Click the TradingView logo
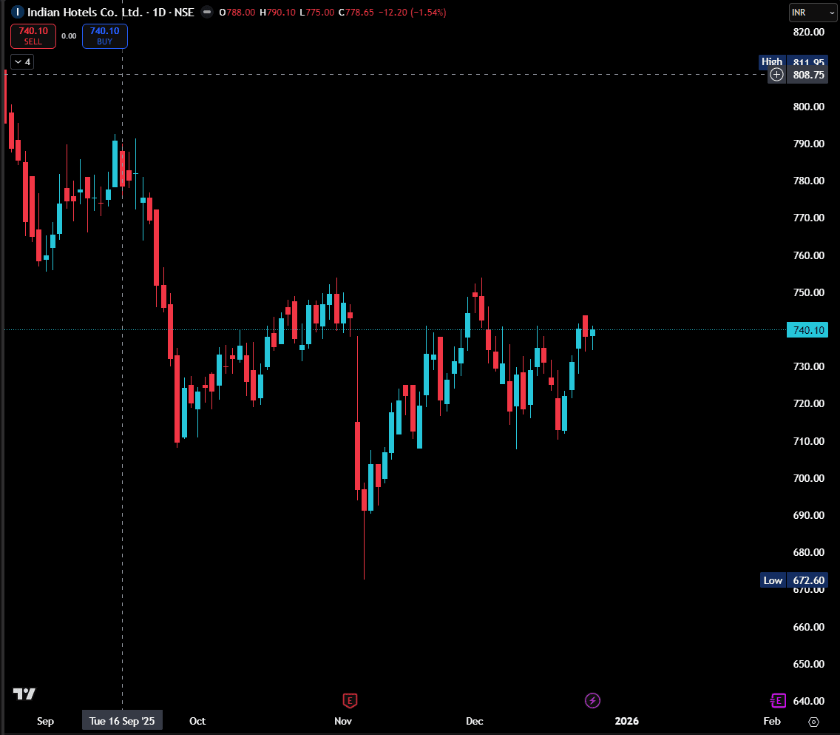The image size is (840, 735). click(x=24, y=694)
